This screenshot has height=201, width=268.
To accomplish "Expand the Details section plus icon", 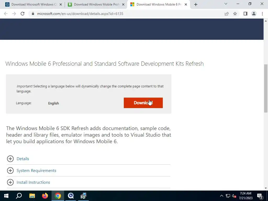I will click(10, 159).
